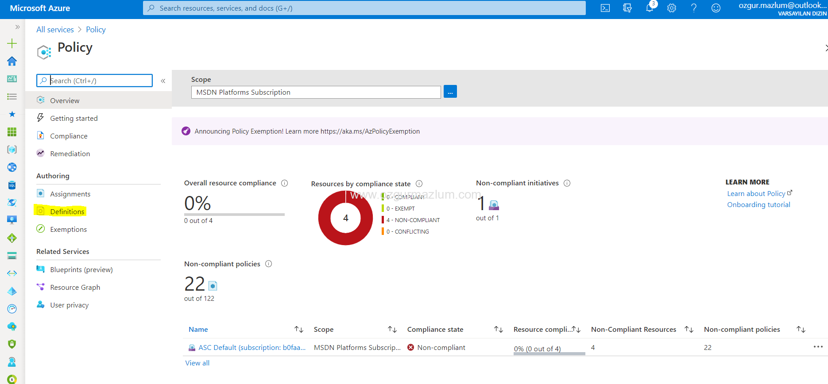Show info for Resources by compliance state
The image size is (828, 384).
pyautogui.click(x=419, y=184)
